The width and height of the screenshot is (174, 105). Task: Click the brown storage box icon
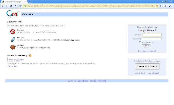(13, 47)
